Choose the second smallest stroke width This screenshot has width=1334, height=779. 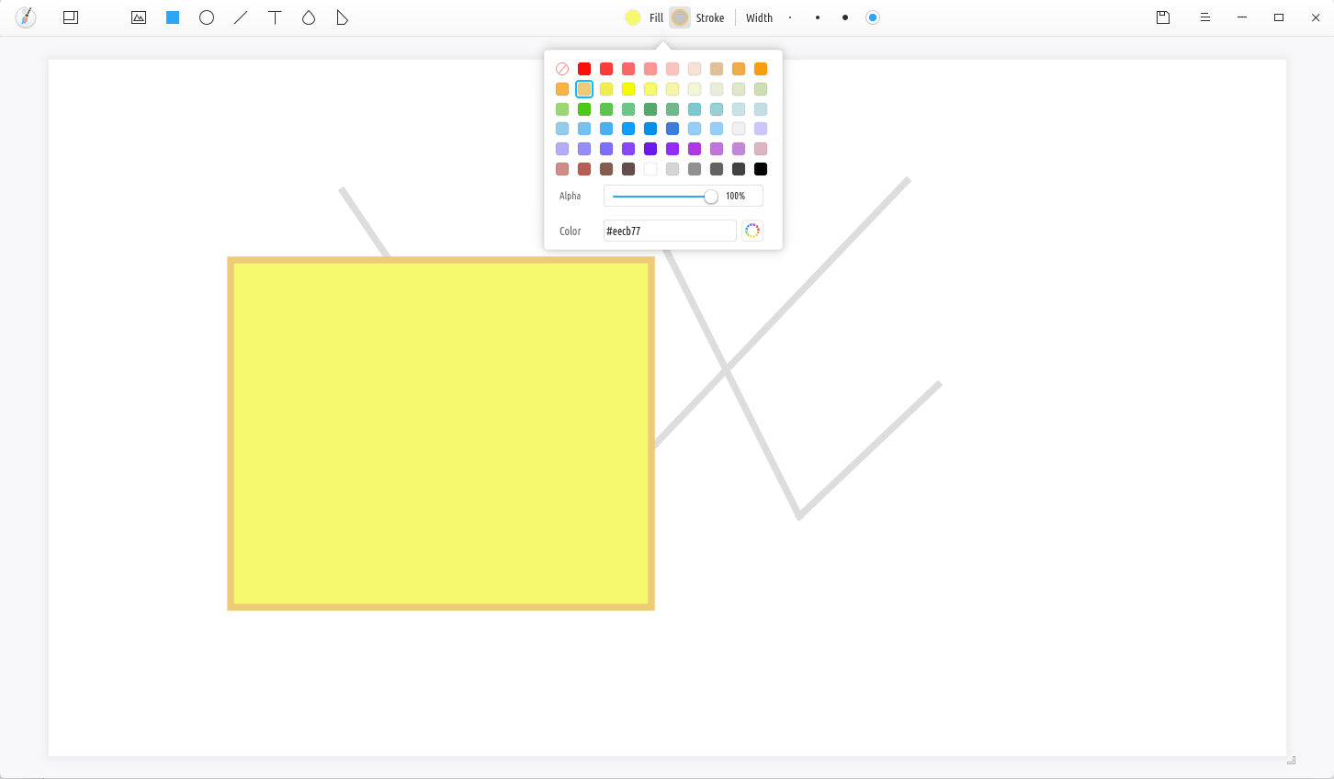pos(818,17)
